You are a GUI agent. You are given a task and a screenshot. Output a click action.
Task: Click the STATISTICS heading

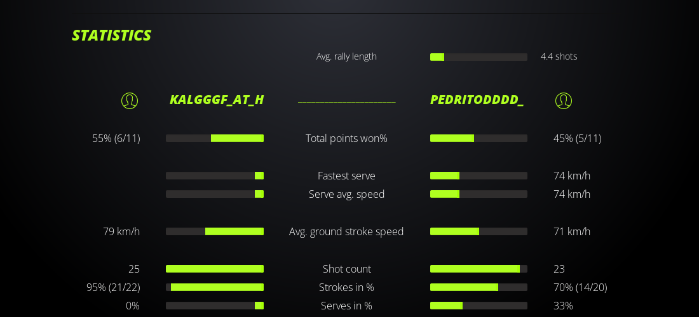coord(111,36)
